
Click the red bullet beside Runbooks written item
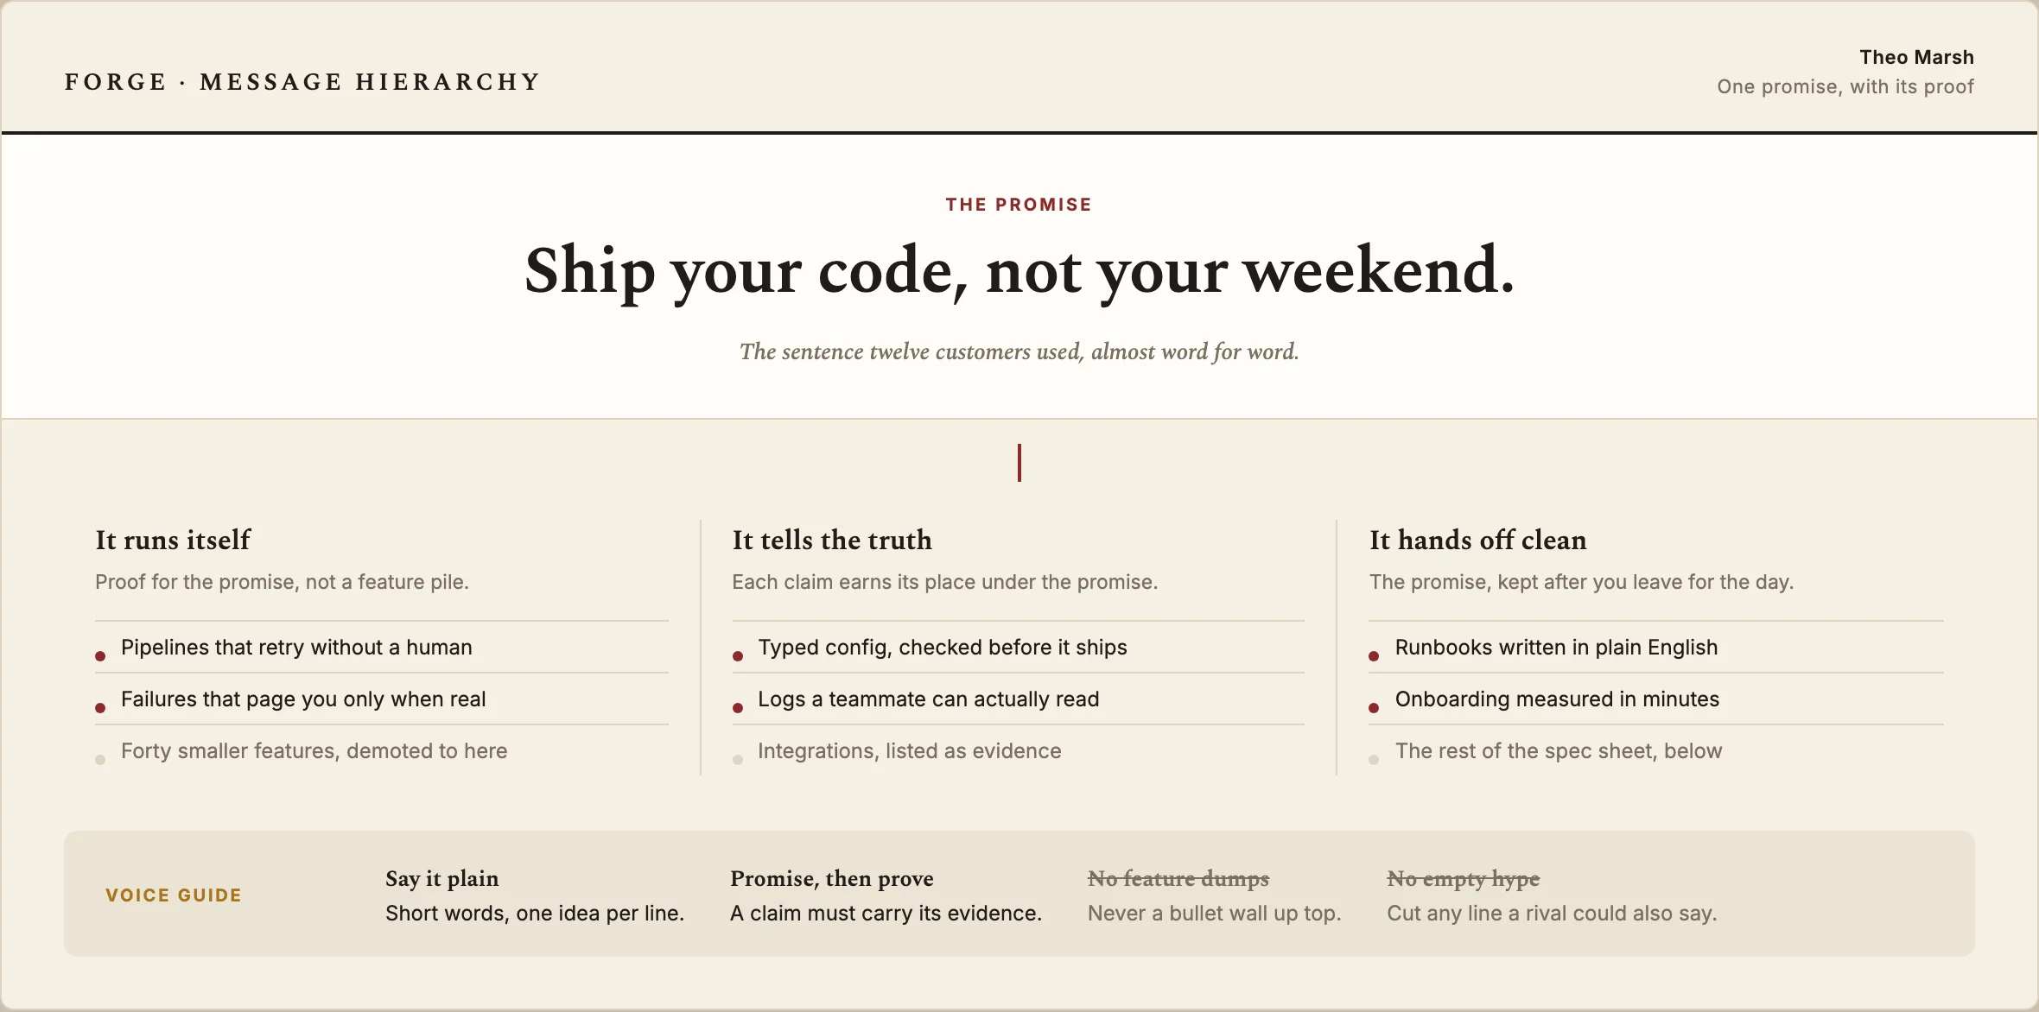pyautogui.click(x=1374, y=656)
